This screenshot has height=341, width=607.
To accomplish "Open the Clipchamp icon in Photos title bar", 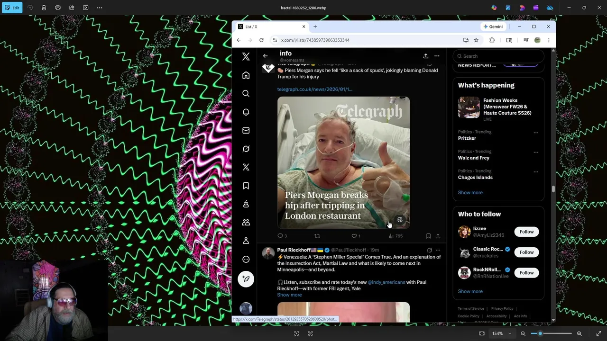I will click(x=536, y=8).
